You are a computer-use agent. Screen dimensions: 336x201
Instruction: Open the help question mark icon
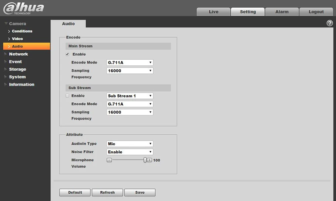coord(330,23)
